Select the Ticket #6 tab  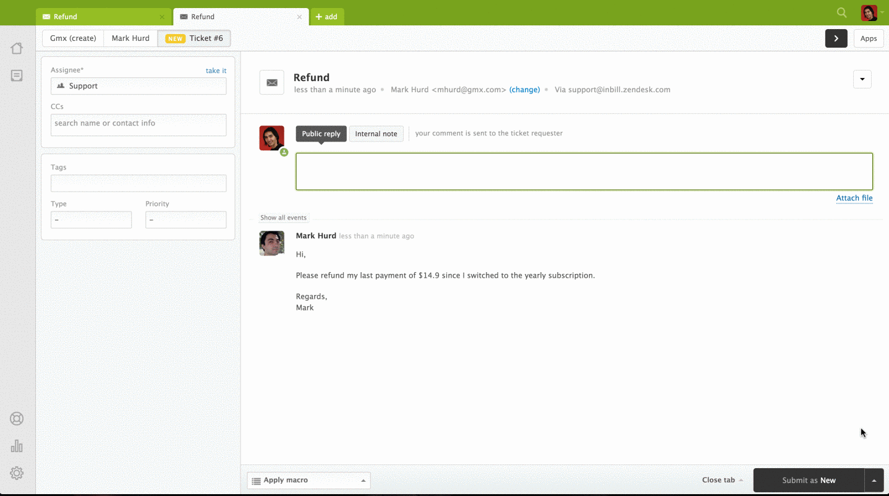194,38
